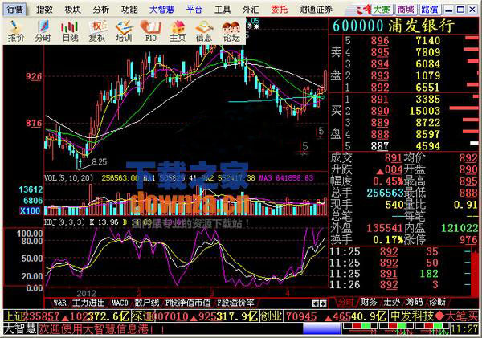482x338 pixels.
Task: Click the 中发科技 大笔买 ticker alert
Action: tap(434, 316)
